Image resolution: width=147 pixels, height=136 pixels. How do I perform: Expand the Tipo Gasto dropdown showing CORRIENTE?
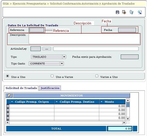(46, 64)
